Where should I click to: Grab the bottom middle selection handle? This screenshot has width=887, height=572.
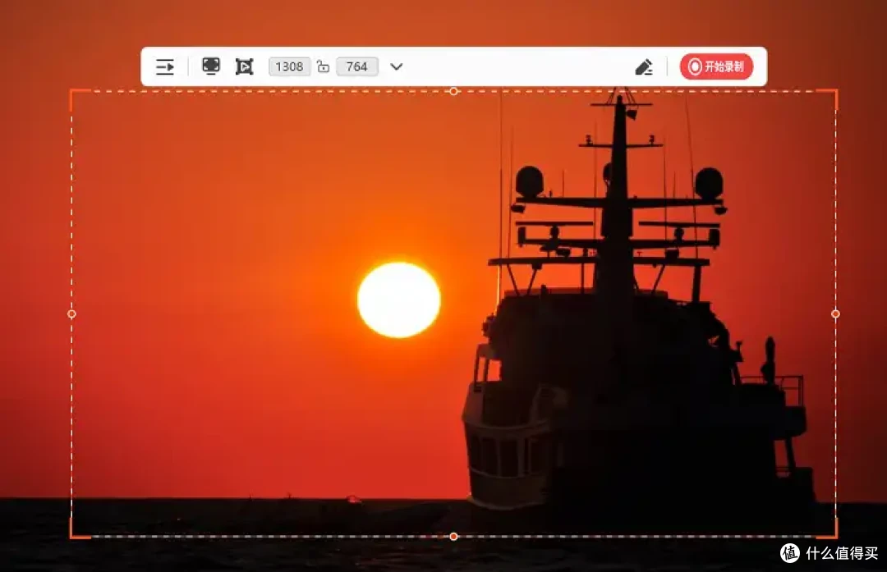point(453,537)
